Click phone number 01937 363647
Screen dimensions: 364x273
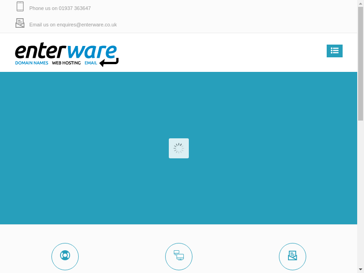click(75, 8)
